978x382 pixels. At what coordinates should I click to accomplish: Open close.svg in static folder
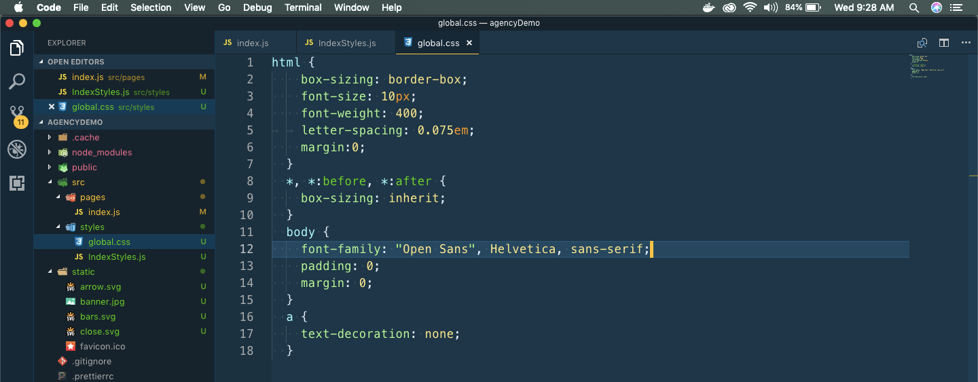tap(124, 331)
